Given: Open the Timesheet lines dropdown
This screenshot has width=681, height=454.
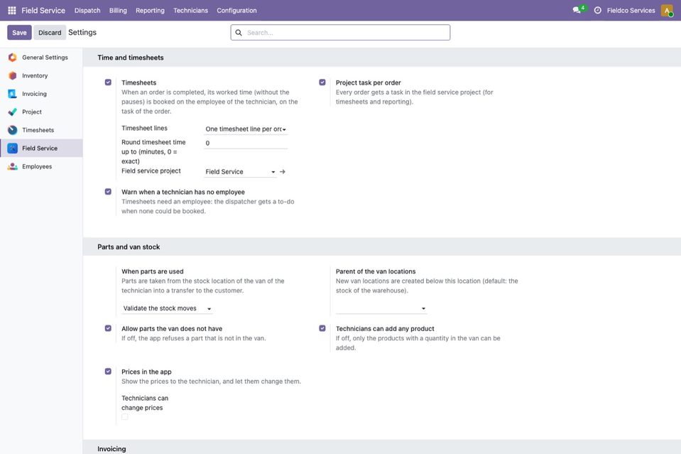Looking at the screenshot, I should point(246,129).
